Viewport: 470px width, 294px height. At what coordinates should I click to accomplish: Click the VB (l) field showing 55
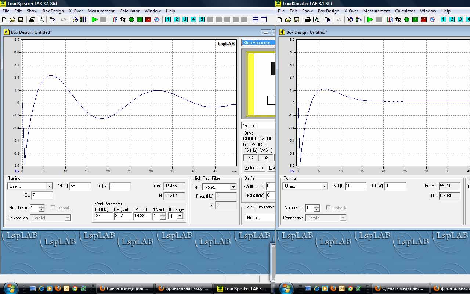point(80,186)
